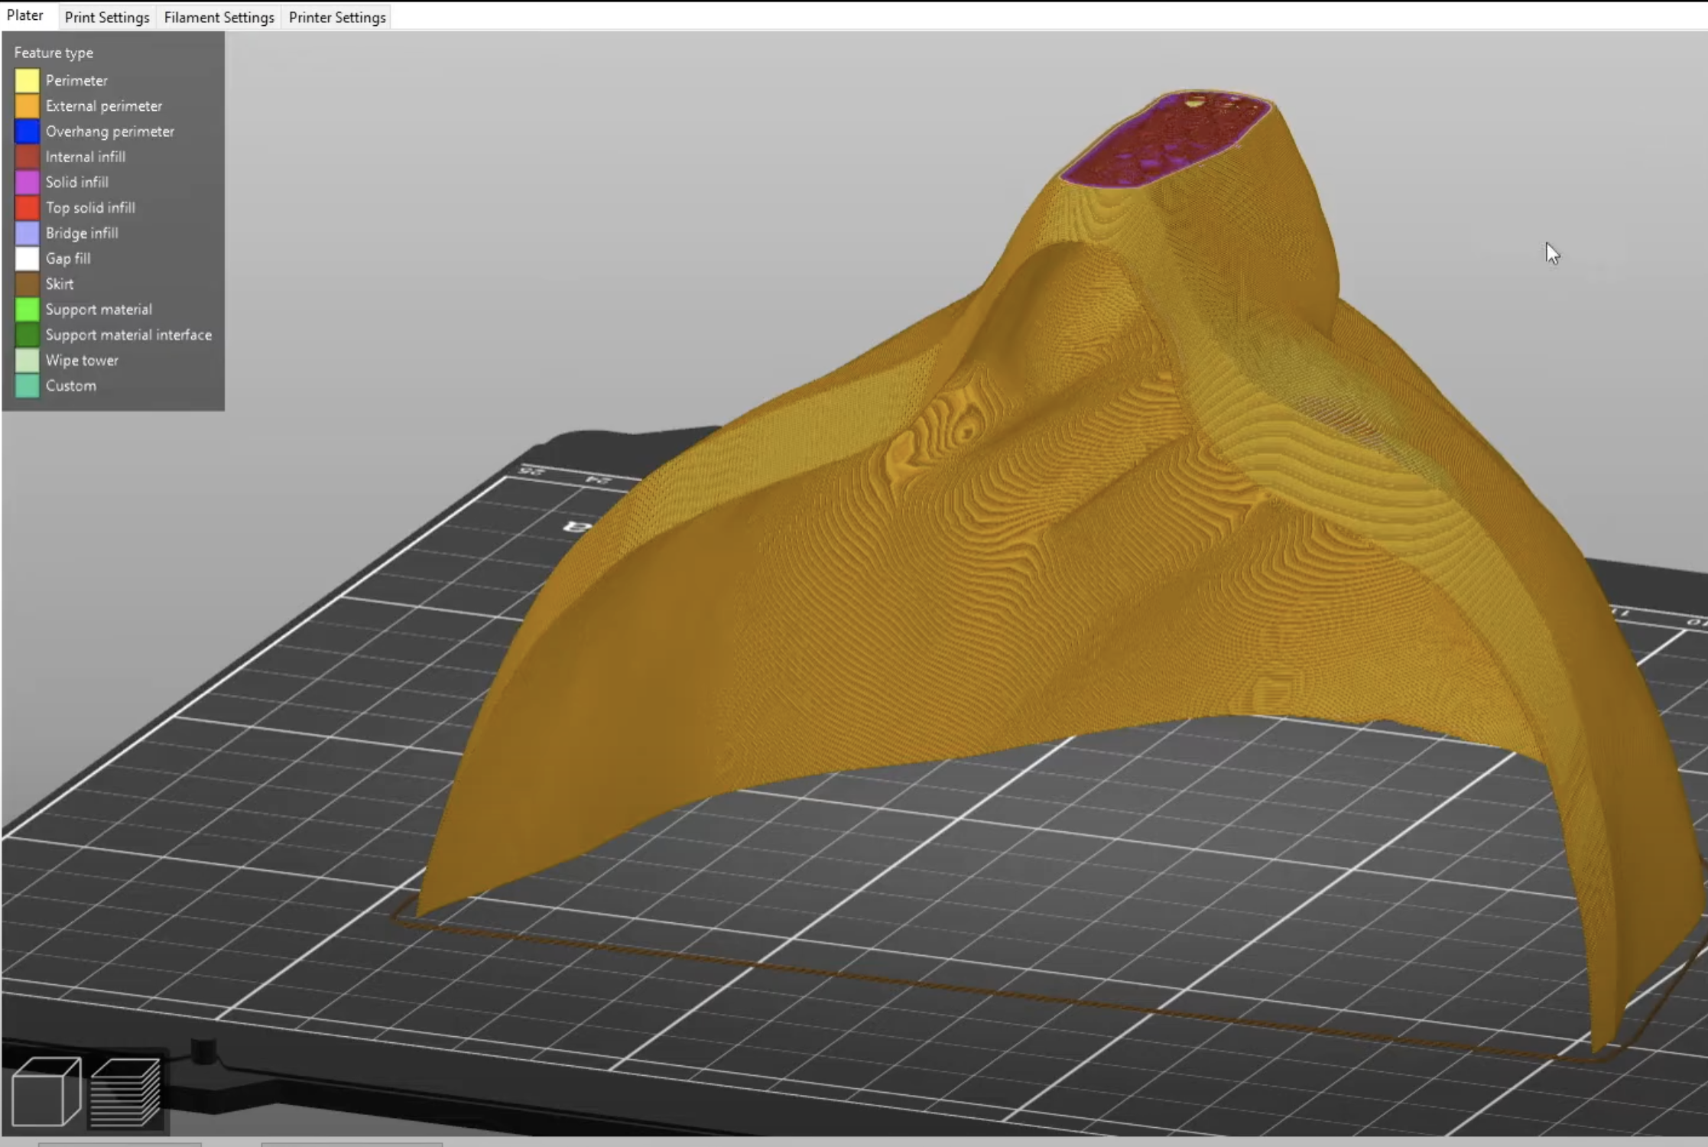The height and width of the screenshot is (1147, 1708).
Task: Click the Internal infill legend swatch
Action: click(x=26, y=156)
